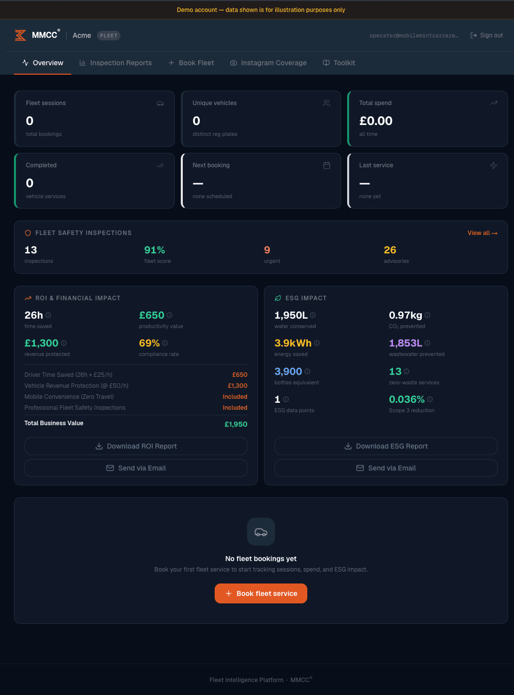Send ROI report via Email
The image size is (514, 695).
(136, 468)
